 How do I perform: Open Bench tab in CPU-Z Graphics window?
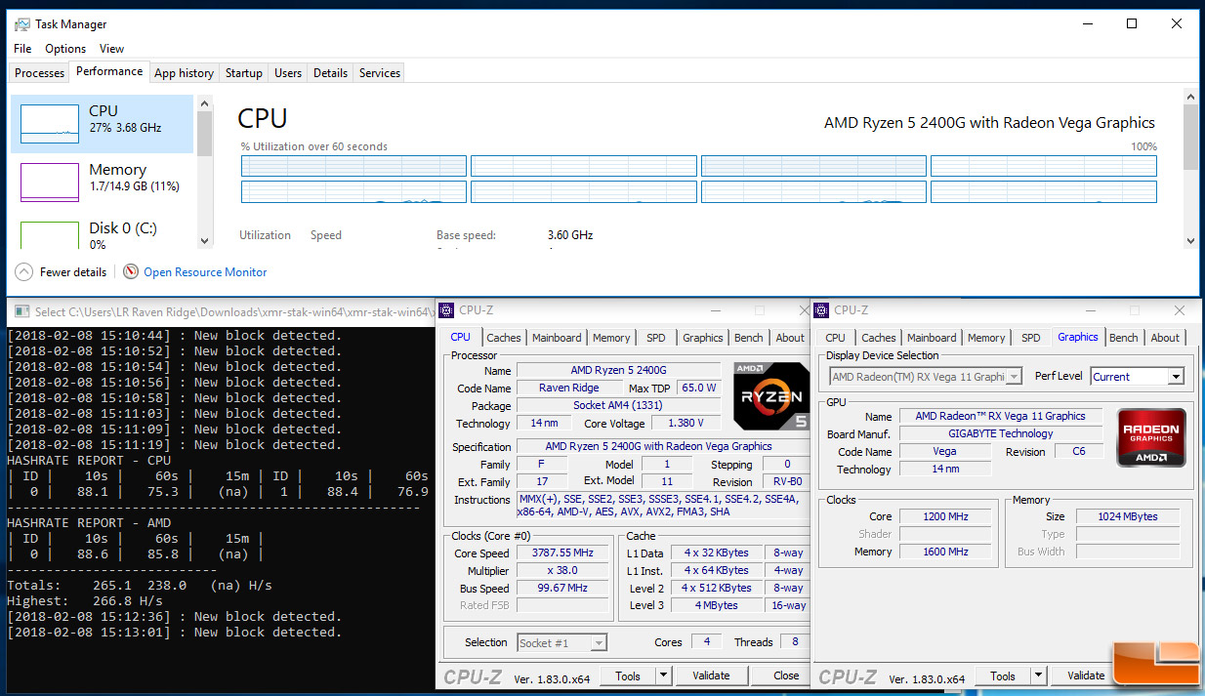1124,338
